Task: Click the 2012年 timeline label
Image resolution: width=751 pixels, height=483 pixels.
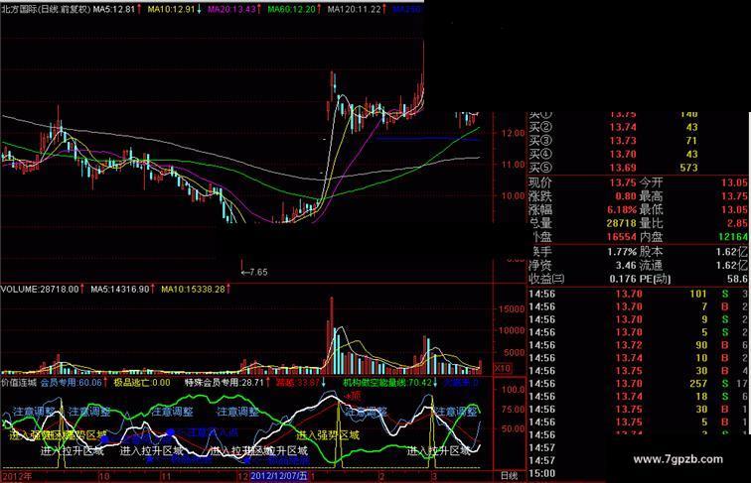Action: coord(17,476)
